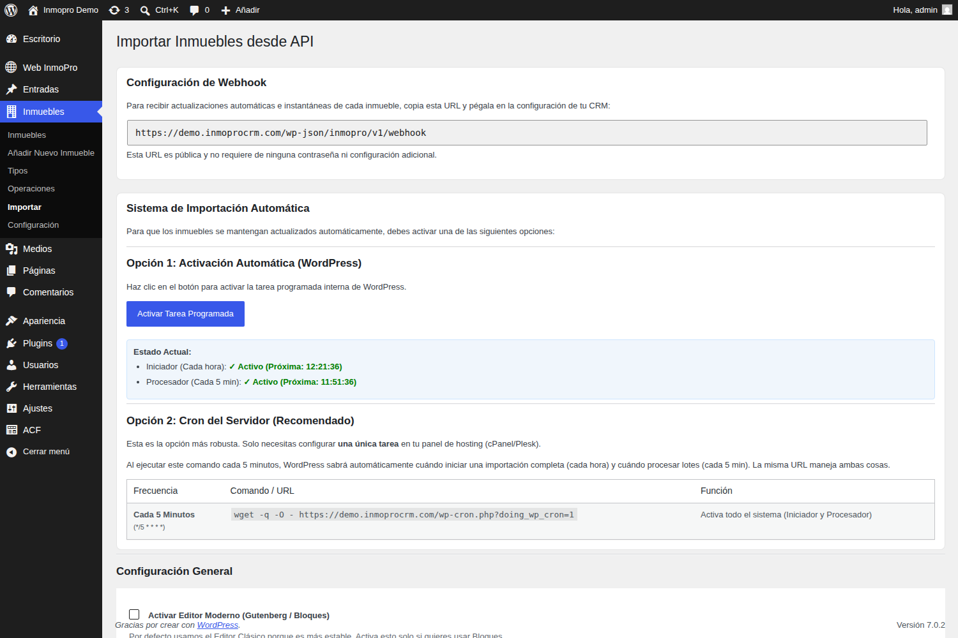Click the Cerrar menú label
Image resolution: width=958 pixels, height=638 pixels.
coord(46,452)
